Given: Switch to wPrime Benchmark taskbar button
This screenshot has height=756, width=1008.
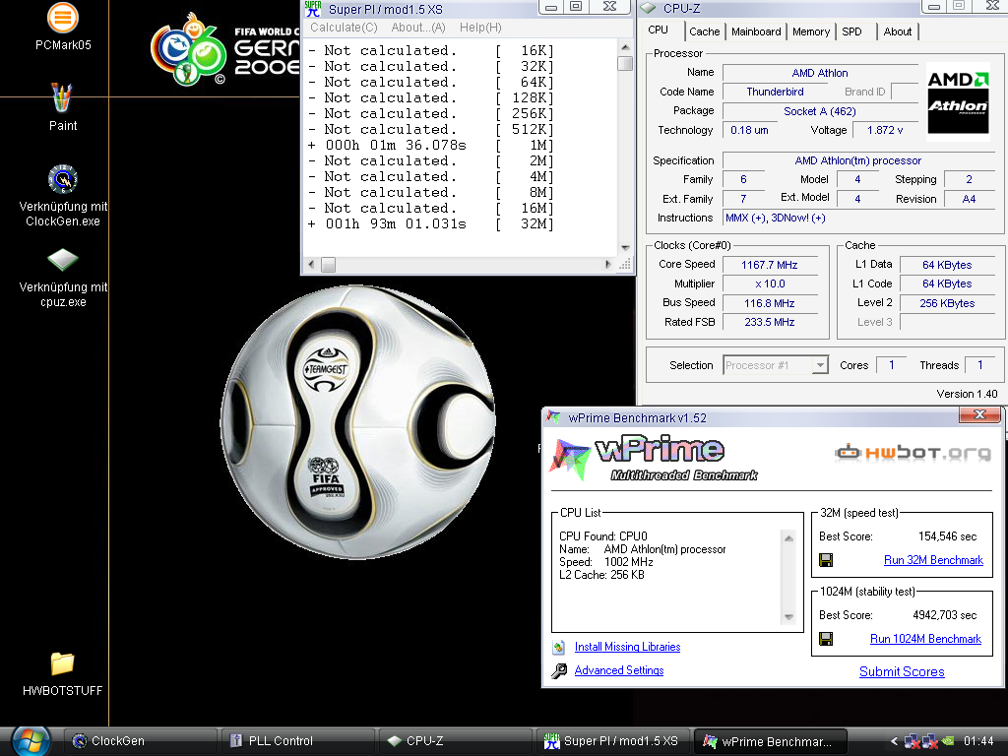Looking at the screenshot, I should click(x=770, y=740).
